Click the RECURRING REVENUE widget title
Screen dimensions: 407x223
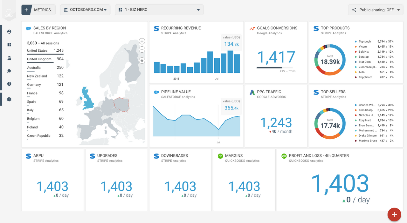(181, 28)
